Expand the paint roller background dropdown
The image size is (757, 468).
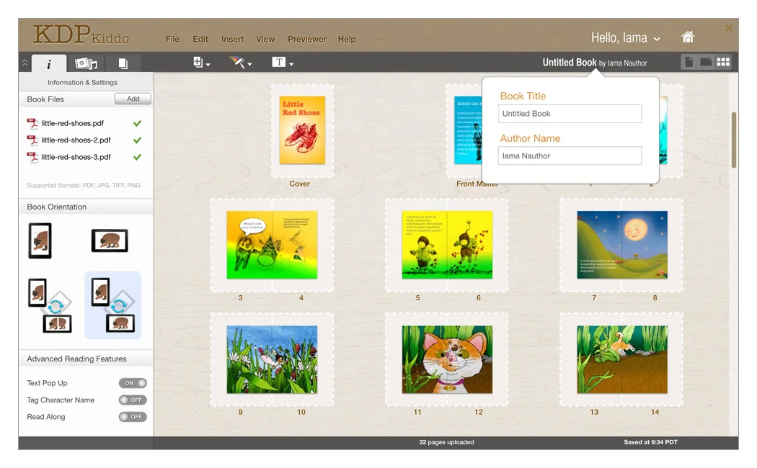point(240,63)
